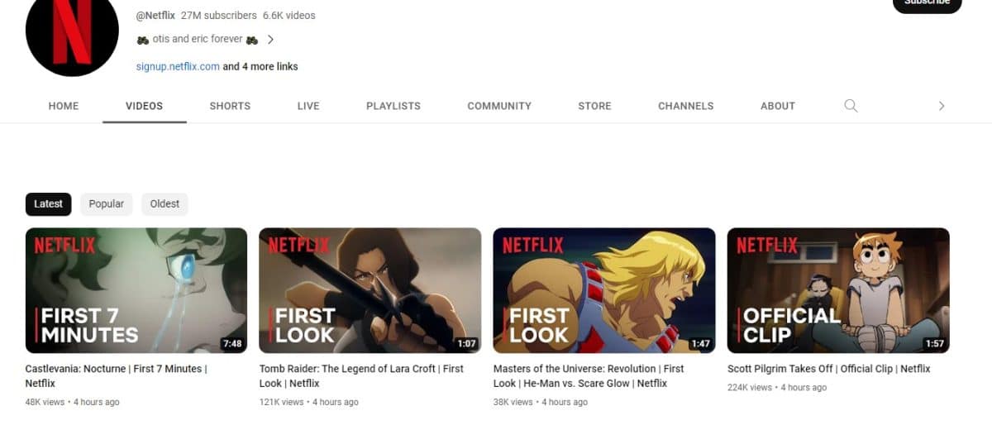This screenshot has width=992, height=430.
Task: Click '6.6K videos' count text
Action: (289, 15)
